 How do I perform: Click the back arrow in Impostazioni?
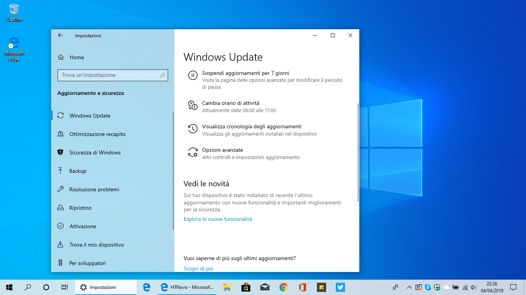point(60,35)
